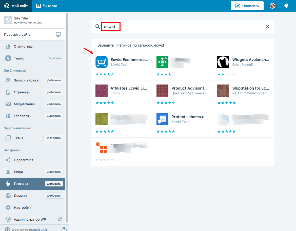Open Affiliates Ecwid Light plugin
296x231 pixels.
coord(122,95)
